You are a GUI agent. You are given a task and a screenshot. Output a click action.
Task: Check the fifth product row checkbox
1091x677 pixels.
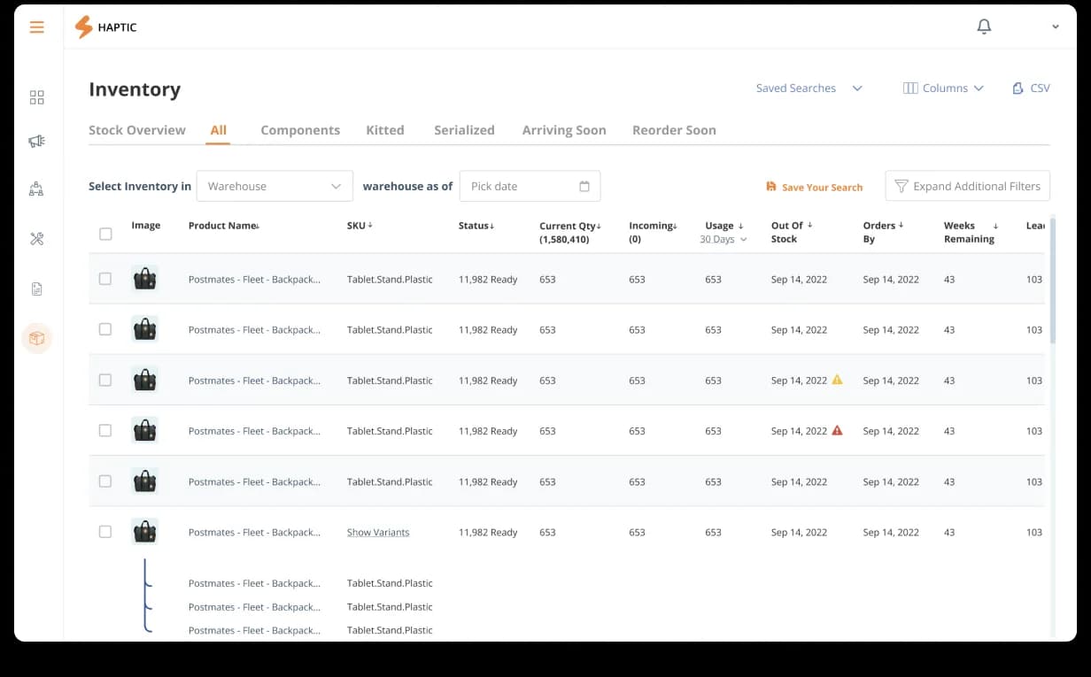point(105,481)
